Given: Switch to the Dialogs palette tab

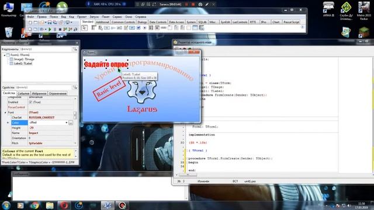Looking at the screenshot, I should tap(142, 22).
